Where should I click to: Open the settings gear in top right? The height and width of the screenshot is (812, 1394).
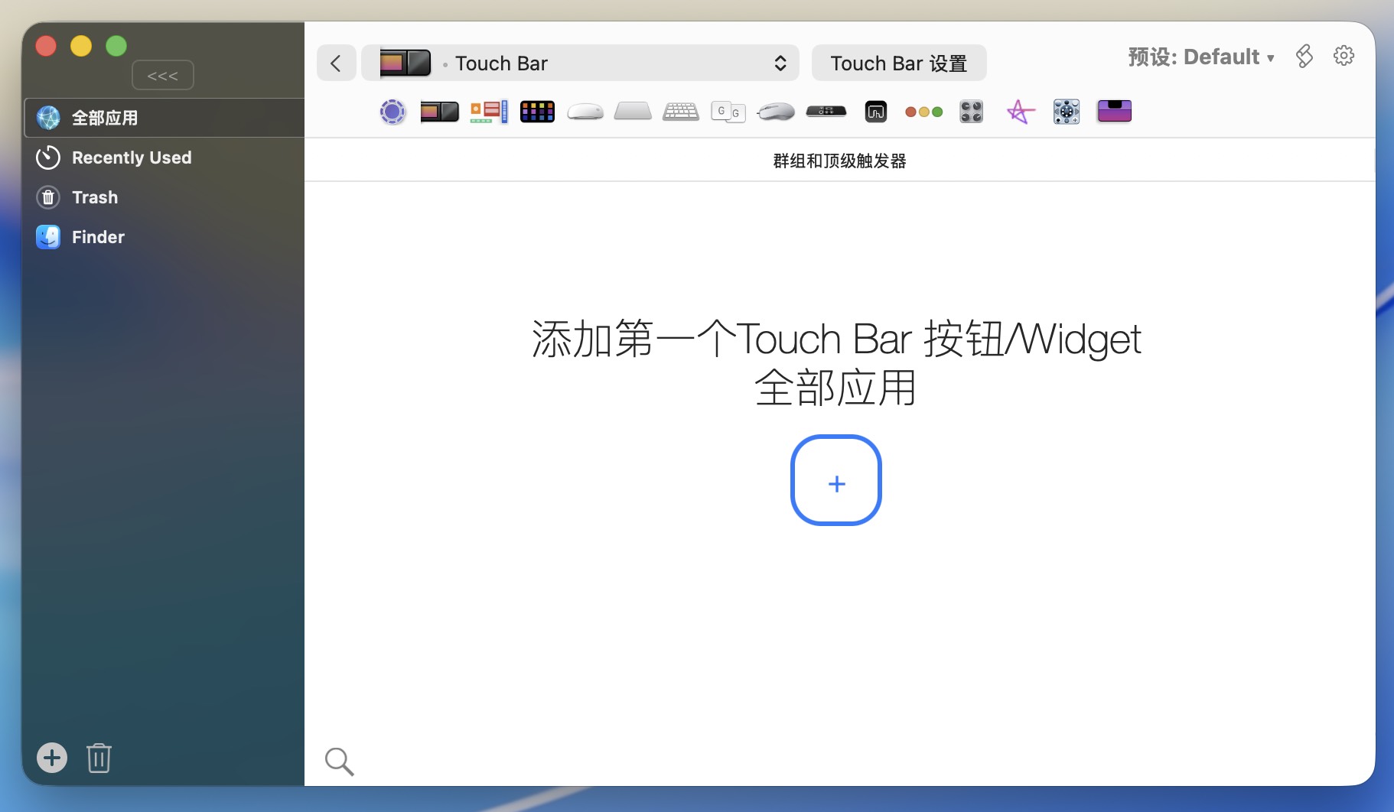pyautogui.click(x=1344, y=57)
